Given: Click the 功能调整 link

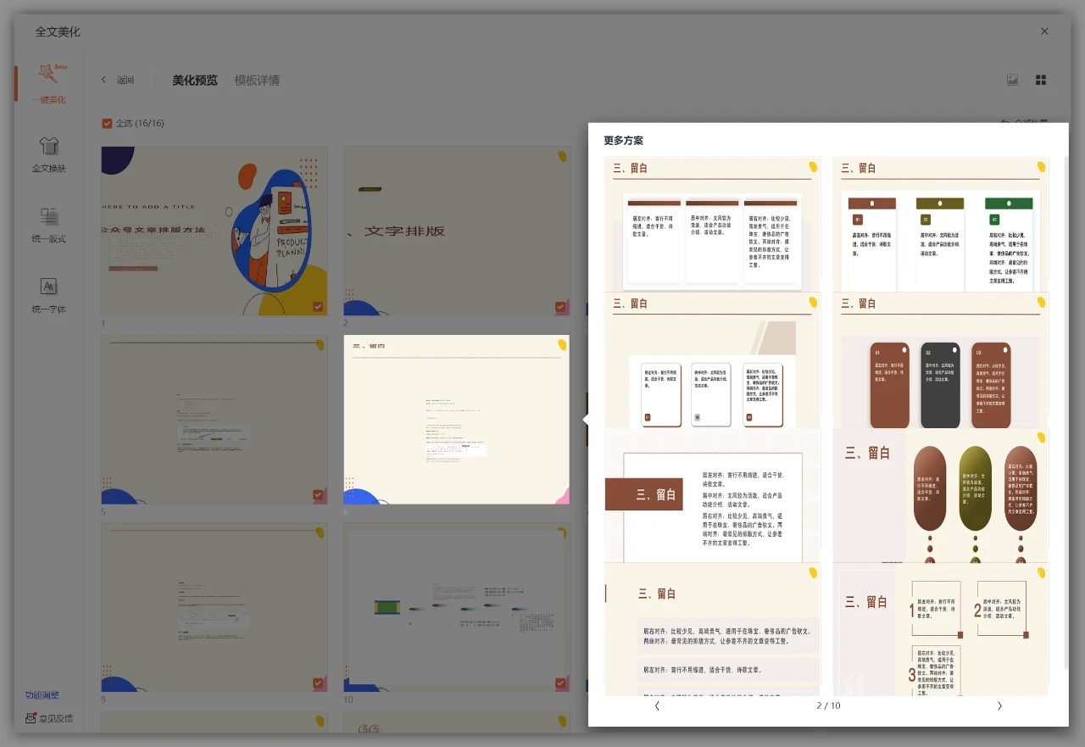Looking at the screenshot, I should (42, 695).
